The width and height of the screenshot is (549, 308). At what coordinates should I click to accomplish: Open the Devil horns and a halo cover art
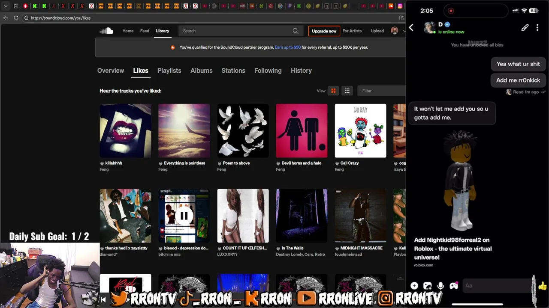pos(302,131)
